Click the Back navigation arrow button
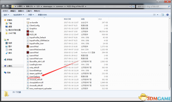This screenshot has height=102, width=172. click(x=3, y=6)
